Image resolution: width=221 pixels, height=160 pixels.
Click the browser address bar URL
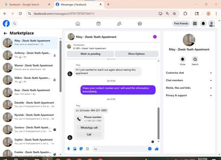click(x=64, y=14)
